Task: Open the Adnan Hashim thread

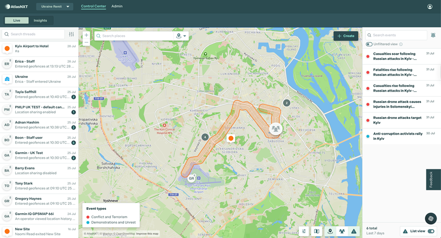Action: click(39, 125)
